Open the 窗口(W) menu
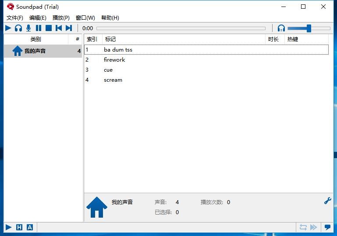 point(85,18)
